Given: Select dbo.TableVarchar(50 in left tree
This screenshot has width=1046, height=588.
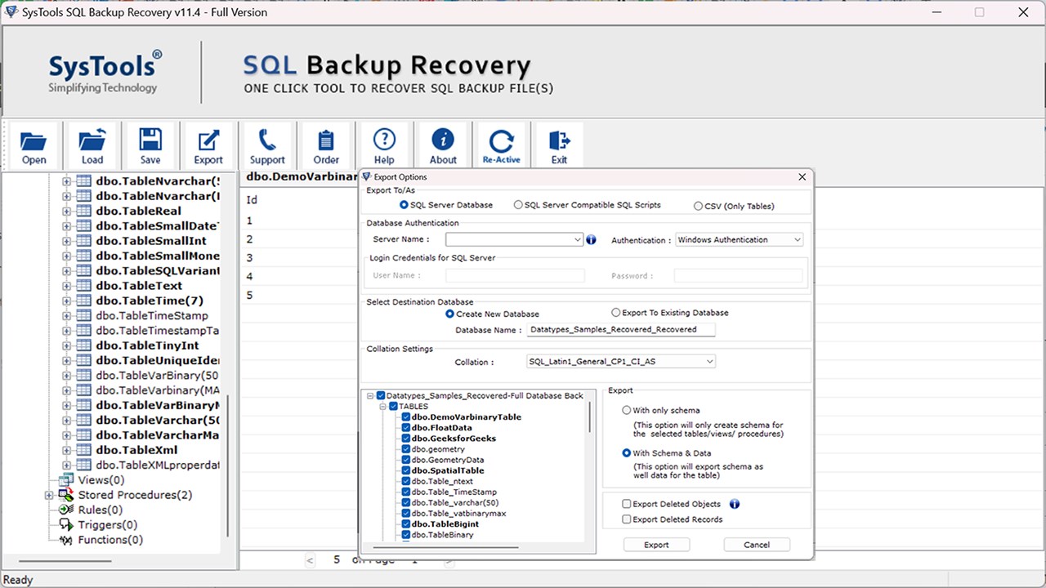Looking at the screenshot, I should (x=158, y=420).
